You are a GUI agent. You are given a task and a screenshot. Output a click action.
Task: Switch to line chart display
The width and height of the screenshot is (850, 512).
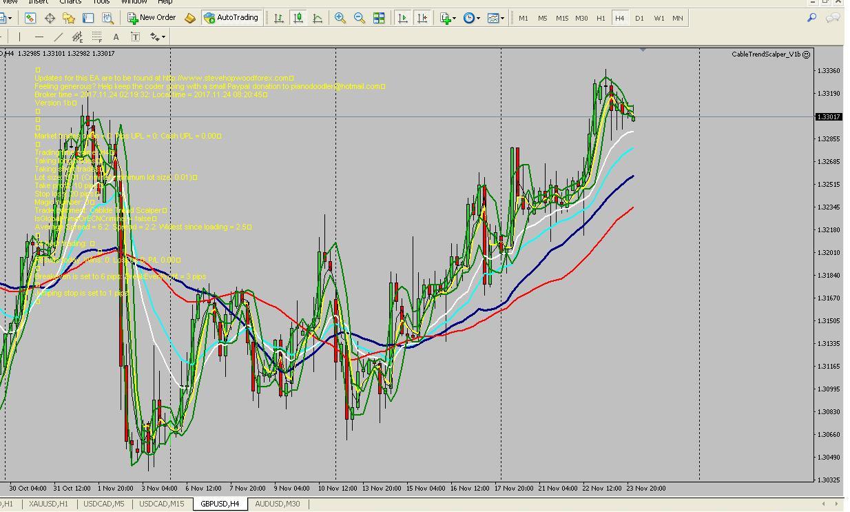pyautogui.click(x=318, y=18)
